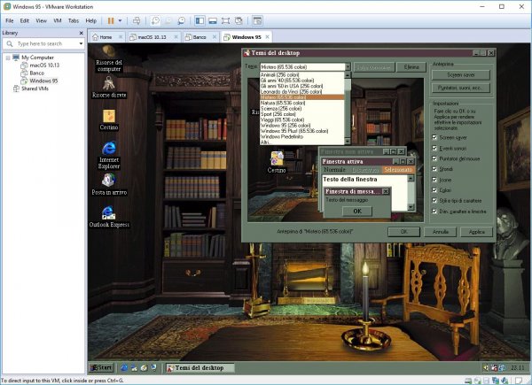Uncheck the Screen saver checkbox
Viewport: 532px width, 385px height.
tap(435, 138)
